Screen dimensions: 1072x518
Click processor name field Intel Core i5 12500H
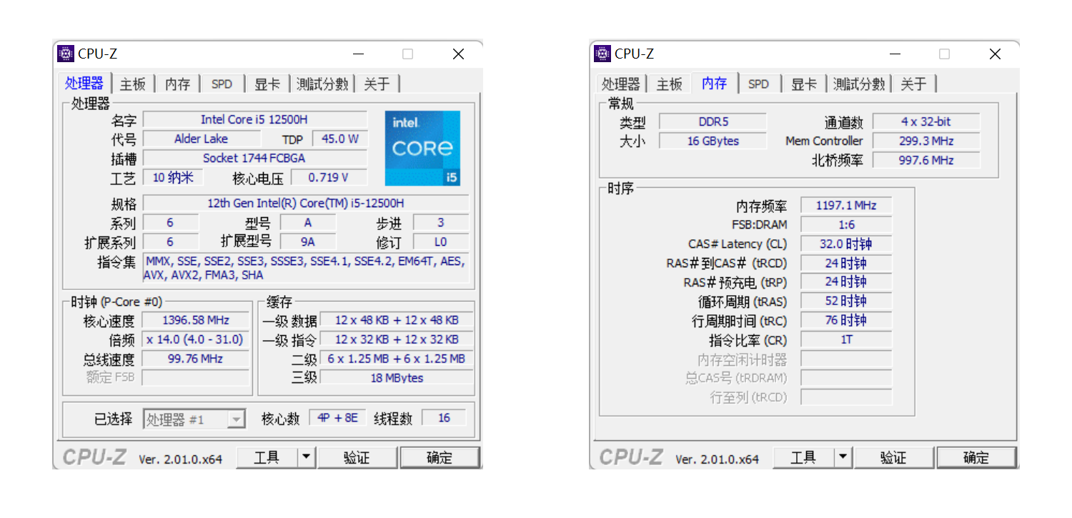(x=255, y=119)
